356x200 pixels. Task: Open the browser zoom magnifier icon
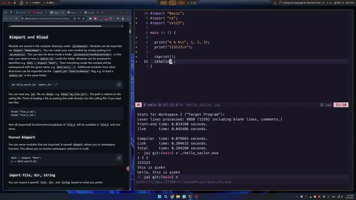pos(79,18)
